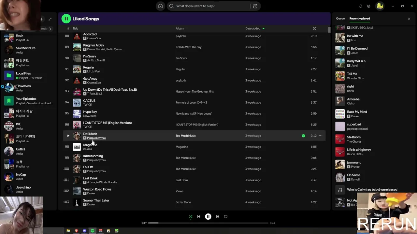
Task: Toggle repeat in the player bar
Action: click(226, 216)
